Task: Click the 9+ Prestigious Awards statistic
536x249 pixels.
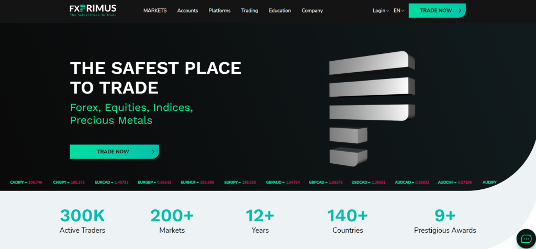Action: (445, 221)
